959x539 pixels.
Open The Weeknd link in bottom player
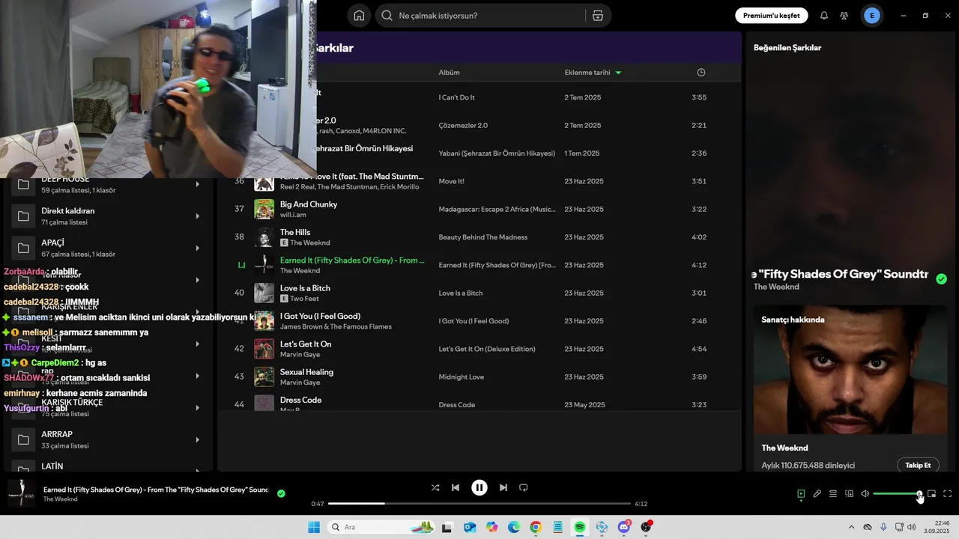tap(60, 499)
